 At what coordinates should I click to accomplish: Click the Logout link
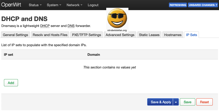[x=93, y=5]
